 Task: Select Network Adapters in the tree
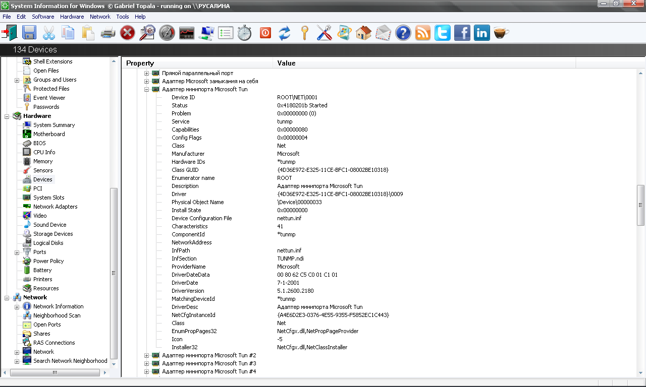tap(56, 207)
